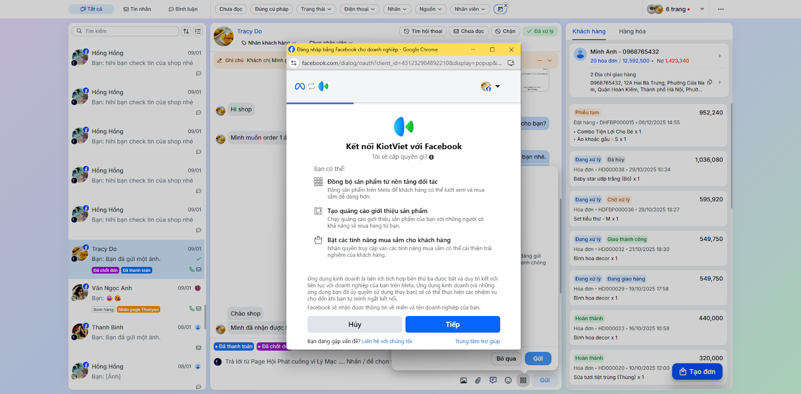Mark conversation as unread via Chưa đọc button
801x394 pixels.
[x=469, y=31]
